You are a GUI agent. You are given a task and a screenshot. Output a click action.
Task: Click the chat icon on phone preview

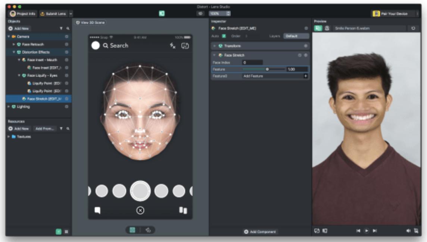(x=97, y=210)
